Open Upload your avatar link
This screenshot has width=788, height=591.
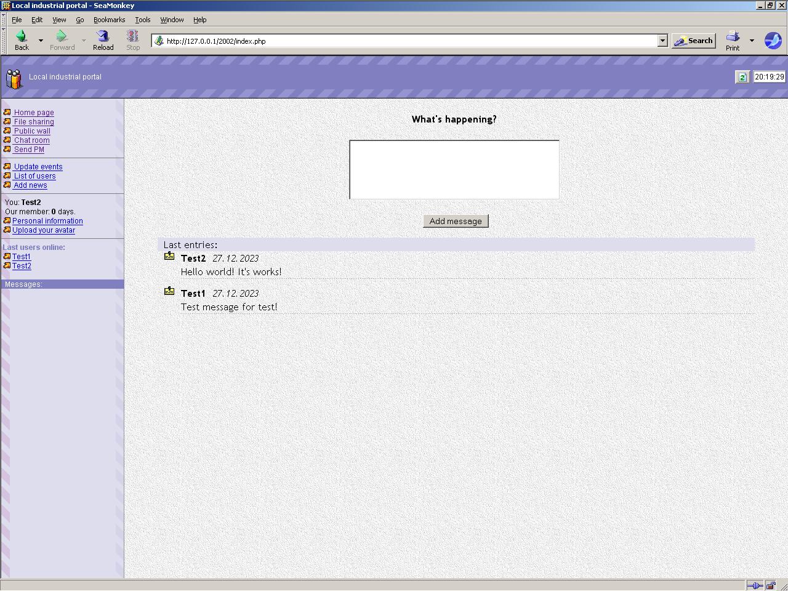point(44,230)
